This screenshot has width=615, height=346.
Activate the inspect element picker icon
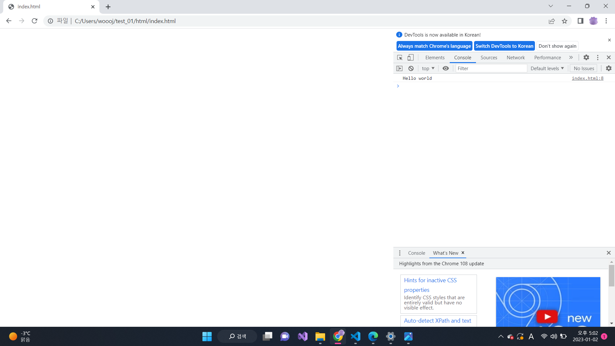click(400, 58)
